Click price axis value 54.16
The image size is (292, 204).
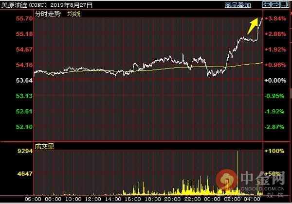[24, 65]
